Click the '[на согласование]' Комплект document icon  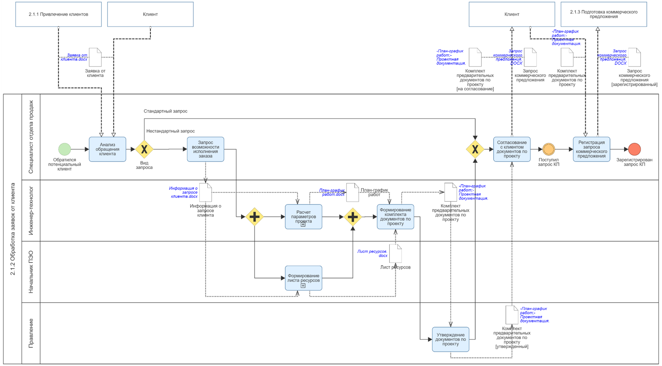(475, 57)
